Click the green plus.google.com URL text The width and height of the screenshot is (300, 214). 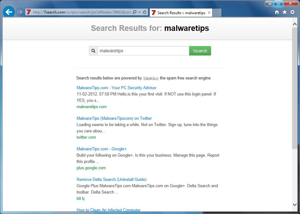pos(91,168)
